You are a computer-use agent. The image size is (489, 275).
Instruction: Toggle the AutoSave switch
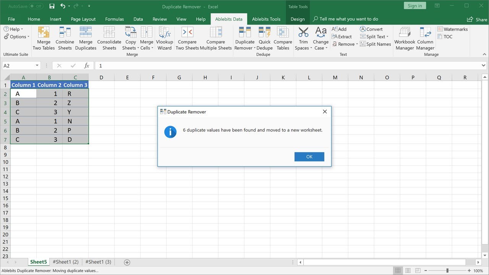click(36, 6)
